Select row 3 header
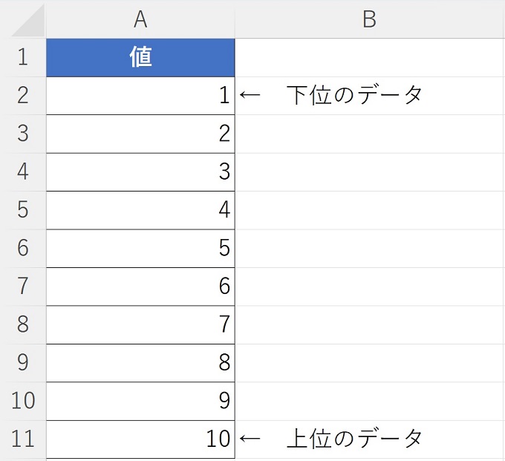Viewport: 505px width, 461px height. (x=22, y=134)
